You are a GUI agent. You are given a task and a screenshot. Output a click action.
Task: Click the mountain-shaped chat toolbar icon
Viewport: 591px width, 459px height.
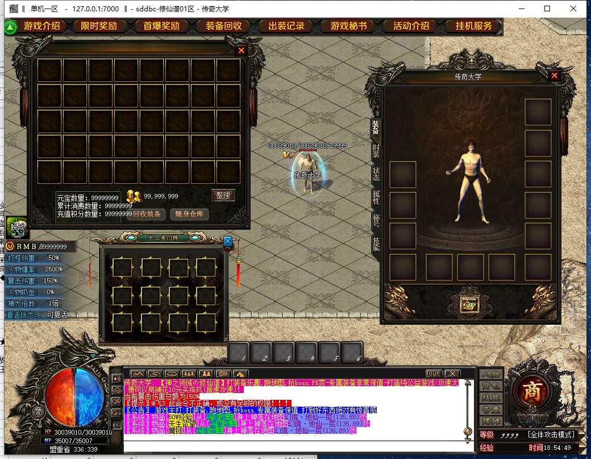[x=137, y=374]
